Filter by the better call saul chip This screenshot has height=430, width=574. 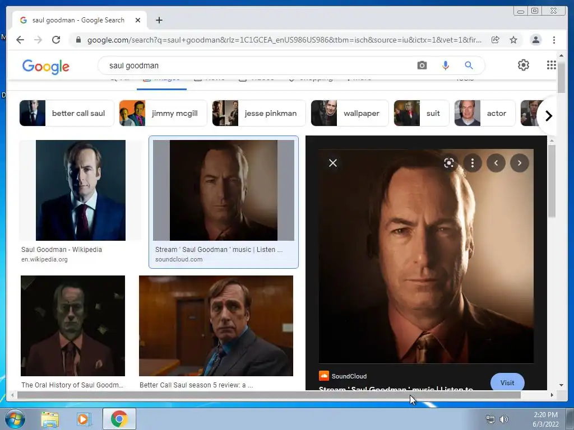click(67, 113)
